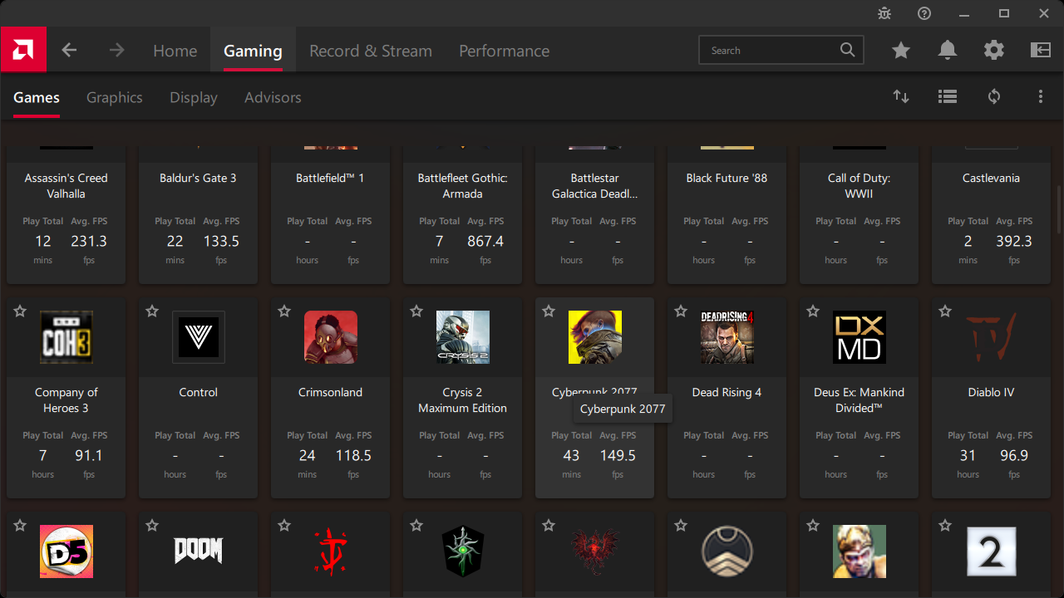
Task: Favorite Crimsonland with its star
Action: pos(284,311)
